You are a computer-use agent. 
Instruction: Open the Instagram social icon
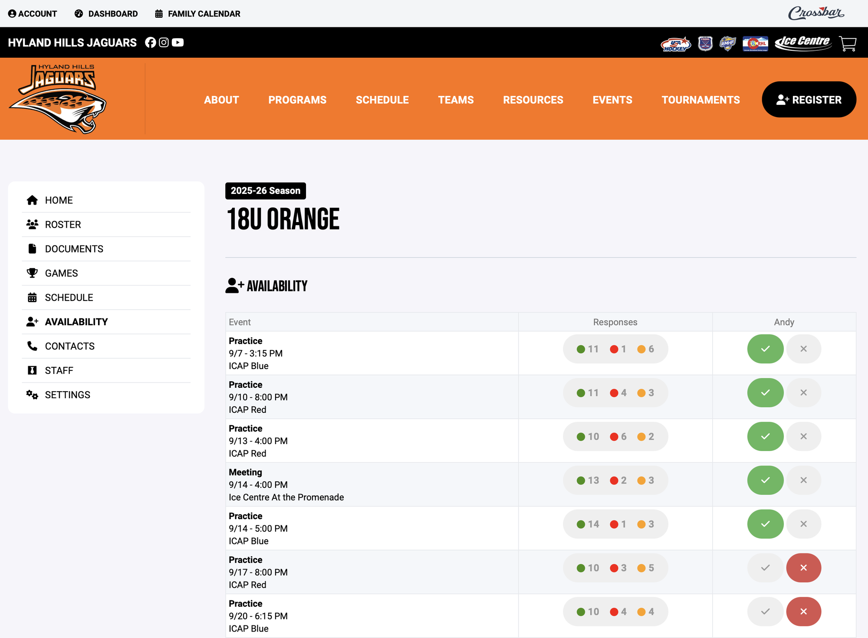pos(164,43)
